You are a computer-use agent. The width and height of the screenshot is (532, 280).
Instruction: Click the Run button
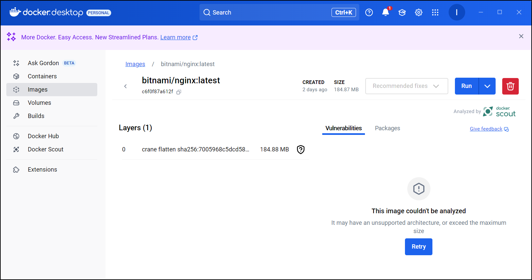(466, 86)
